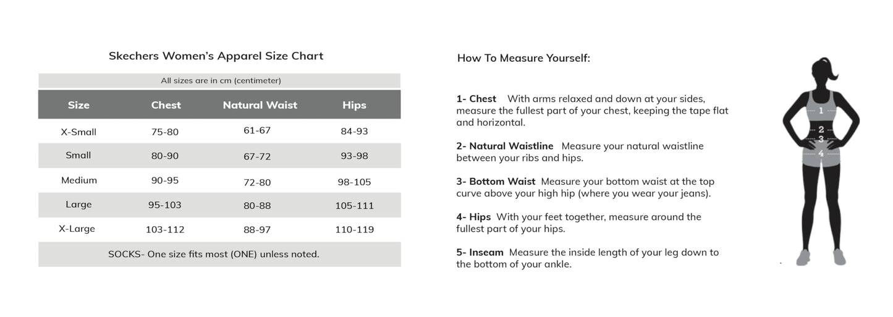Click the number 3 bottom waist marker
Screen dimensions: 893x317
[821, 140]
